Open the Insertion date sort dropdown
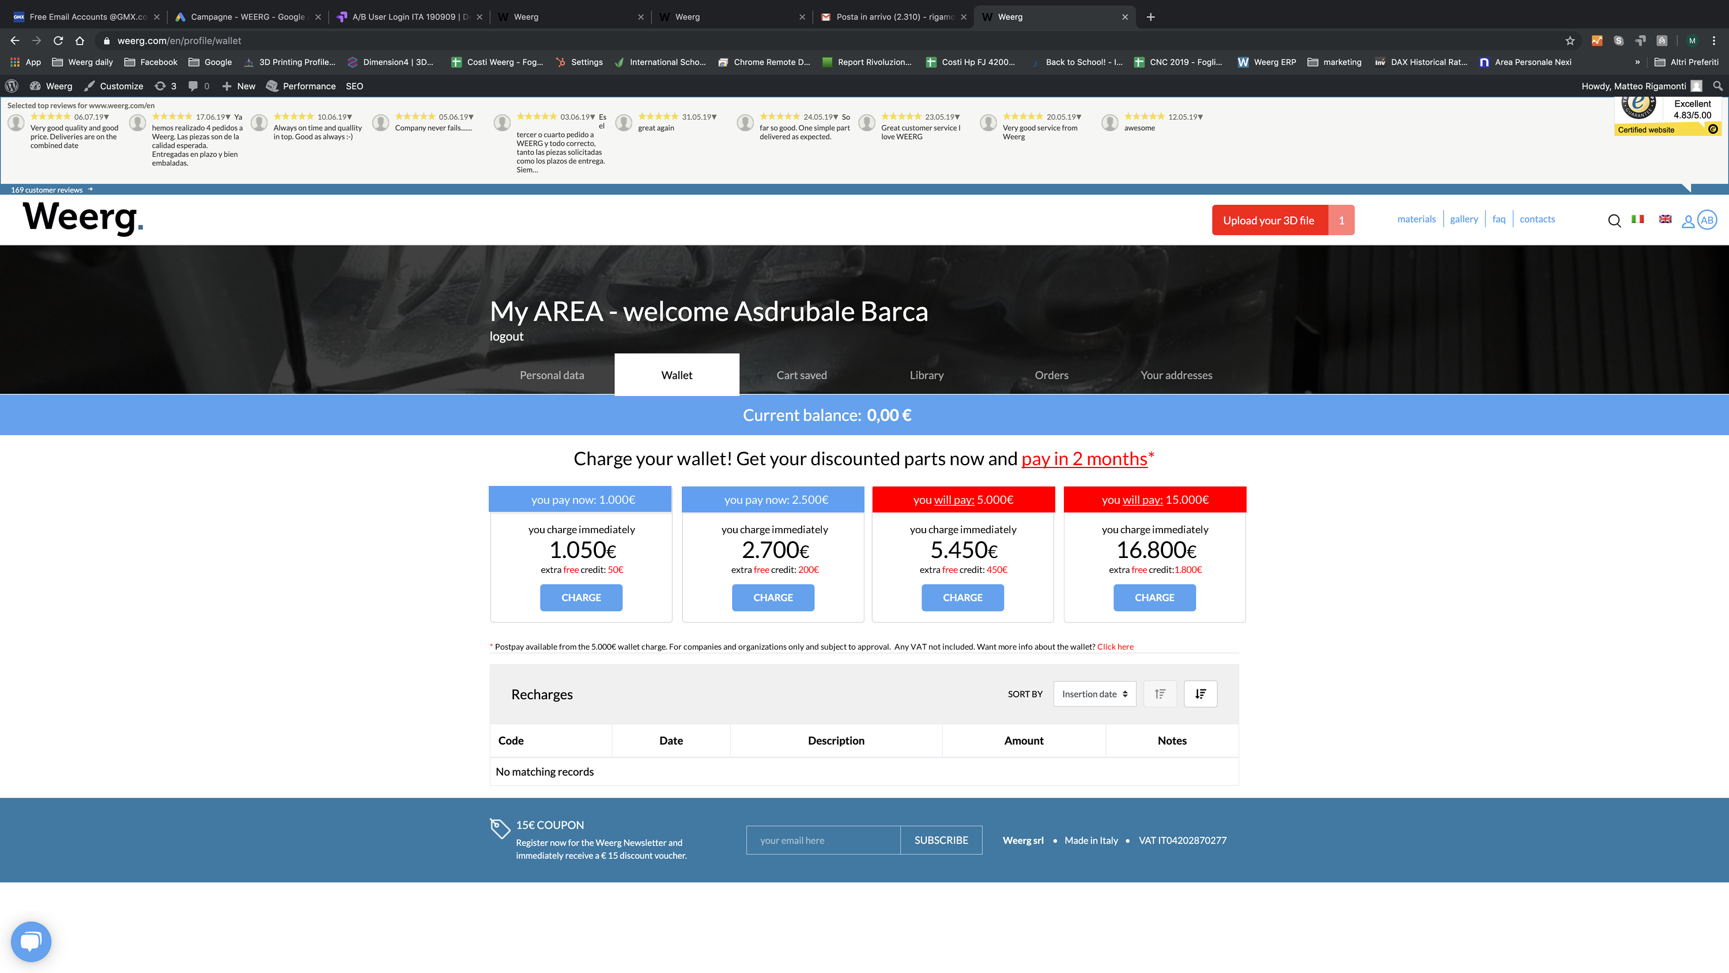This screenshot has width=1729, height=973. pos(1094,693)
